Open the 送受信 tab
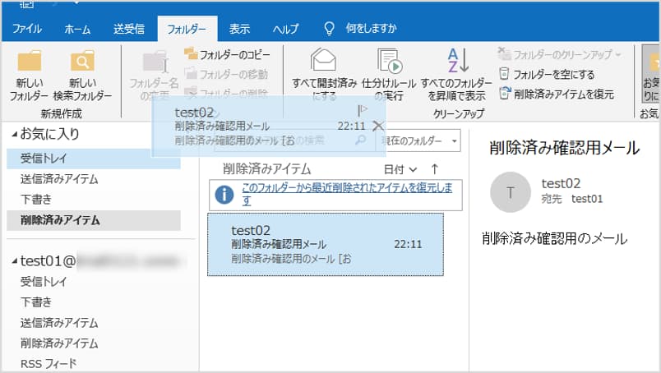This screenshot has height=373, width=661. pos(129,29)
